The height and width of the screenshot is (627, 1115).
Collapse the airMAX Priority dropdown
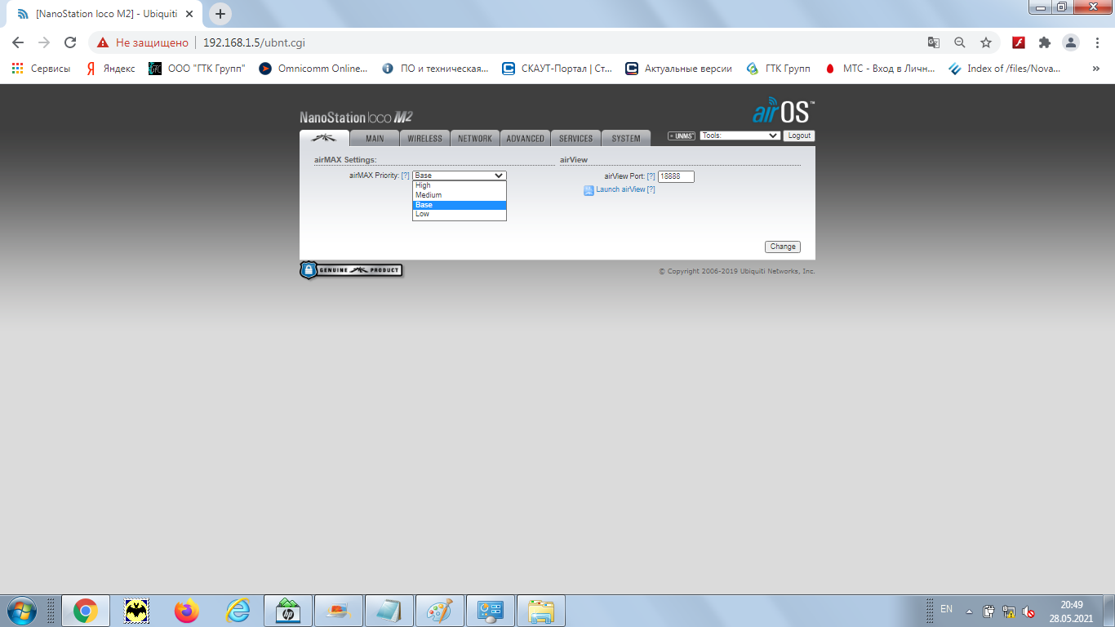coord(459,176)
